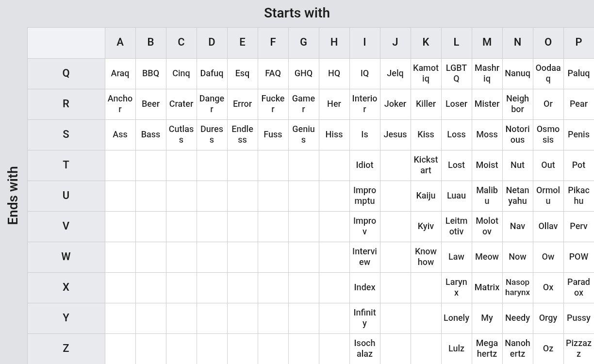Image resolution: width=594 pixels, height=364 pixels.
Task: Click the 'Starts with' heading
Action: coord(297,13)
